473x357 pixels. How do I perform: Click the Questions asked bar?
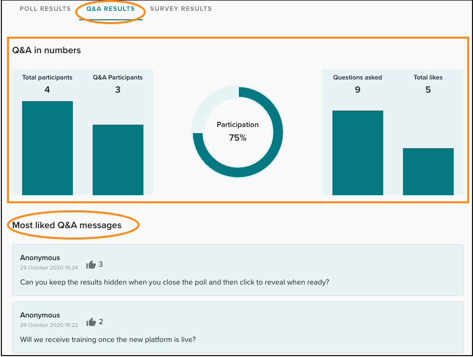click(358, 153)
